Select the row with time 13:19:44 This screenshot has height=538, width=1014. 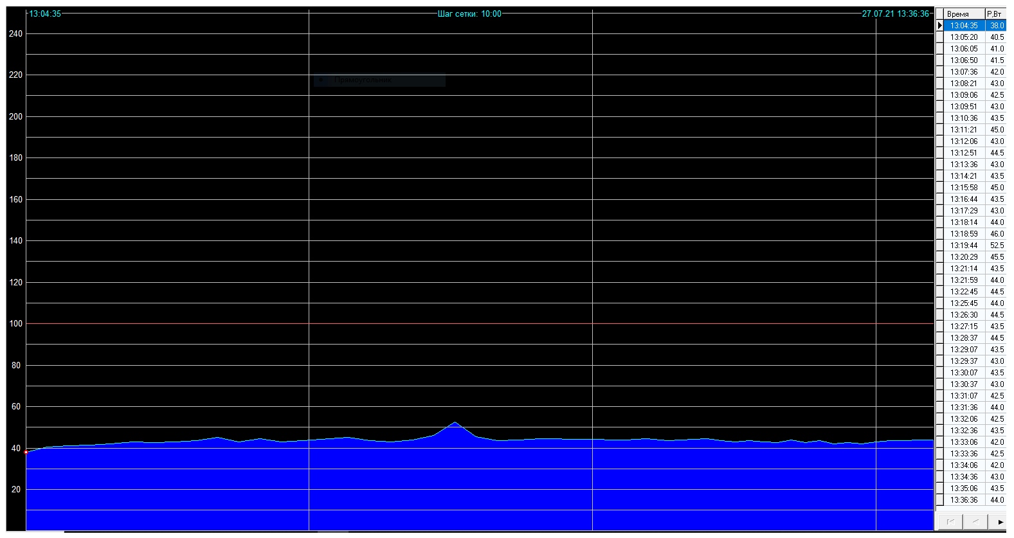[964, 246]
